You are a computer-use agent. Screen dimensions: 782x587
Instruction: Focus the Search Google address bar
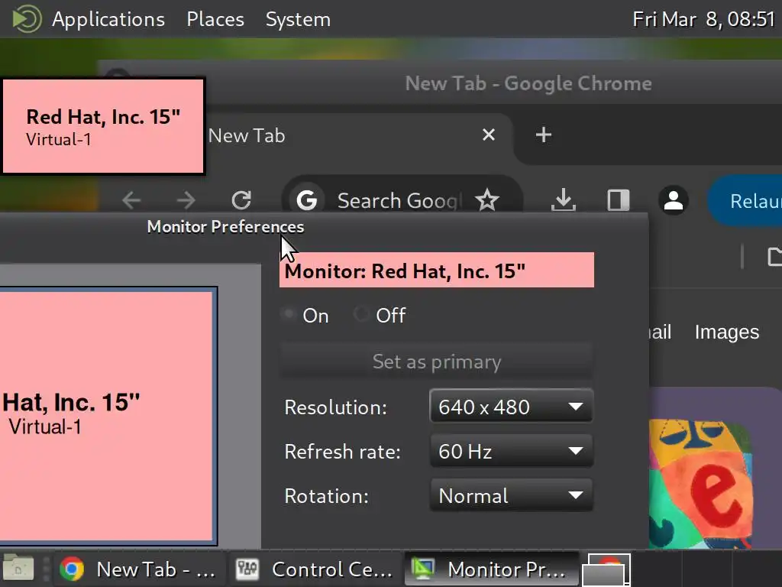point(399,201)
